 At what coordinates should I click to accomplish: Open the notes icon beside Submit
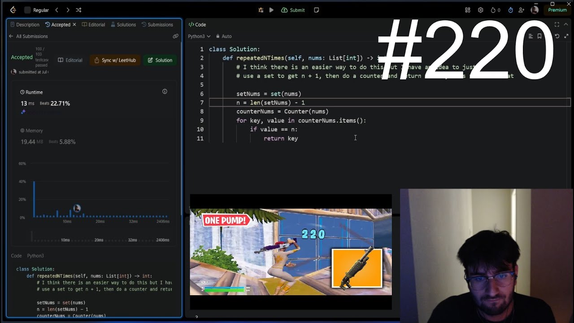317,10
